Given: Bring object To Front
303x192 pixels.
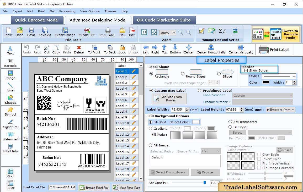Looking at the screenshot, I should point(94,50).
